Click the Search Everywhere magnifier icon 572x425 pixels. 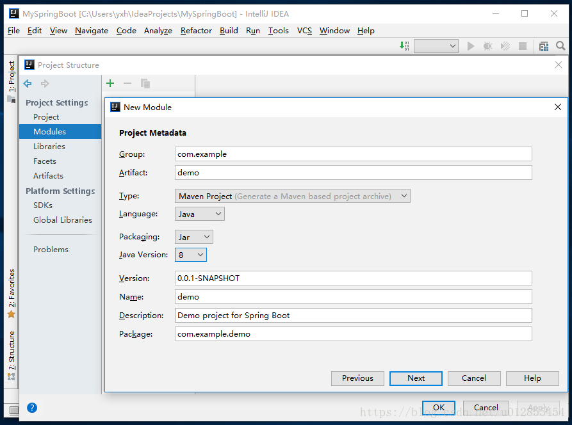point(560,46)
